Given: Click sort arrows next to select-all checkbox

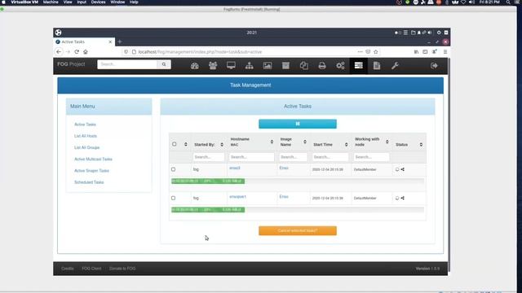Looking at the screenshot, I should 186,144.
